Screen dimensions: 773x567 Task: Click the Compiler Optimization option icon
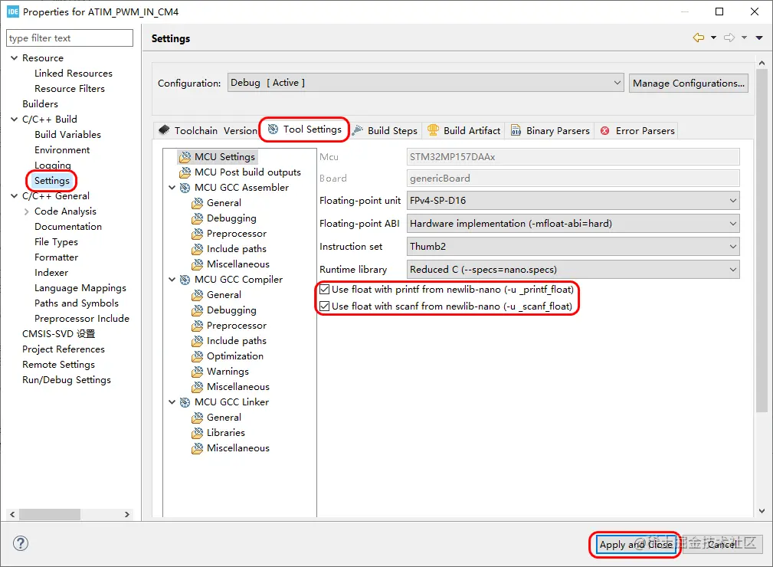click(197, 356)
